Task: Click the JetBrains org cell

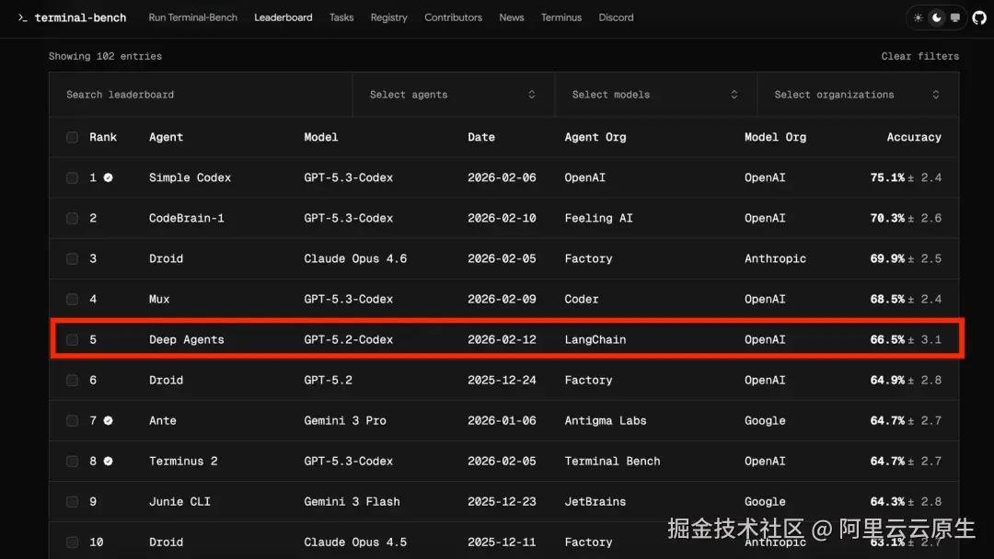Action: [x=595, y=502]
